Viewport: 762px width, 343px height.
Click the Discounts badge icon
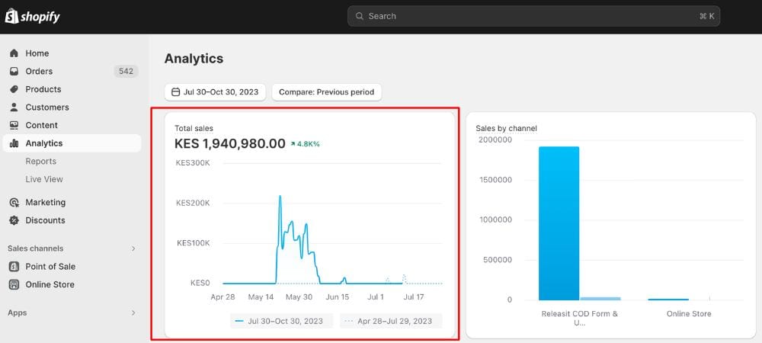[14, 221]
